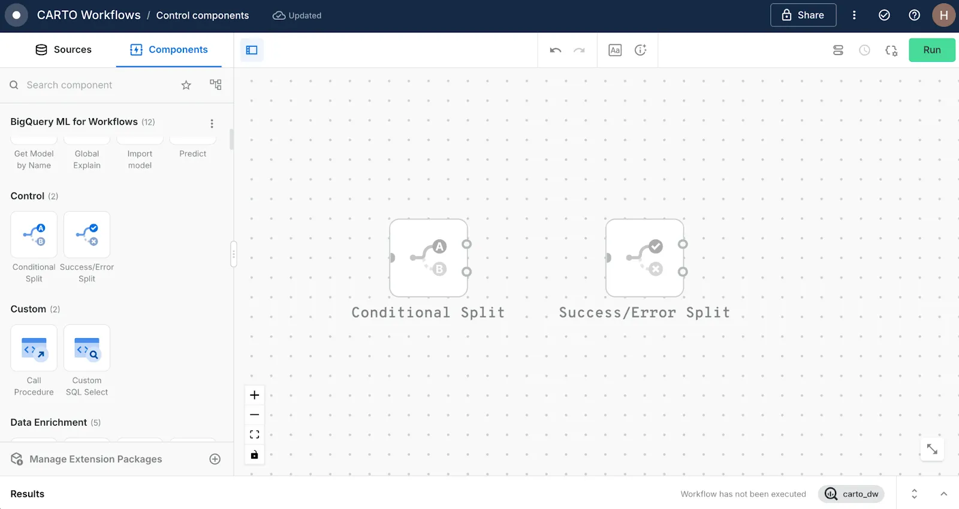
Task: Select the Success/Error Split component in sidebar
Action: point(87,234)
